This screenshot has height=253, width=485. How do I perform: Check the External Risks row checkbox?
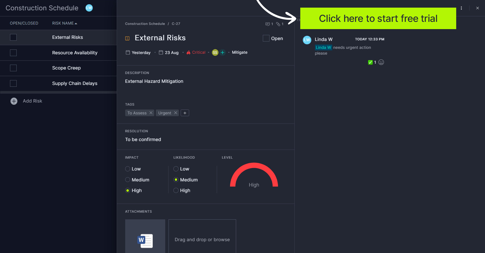point(13,37)
